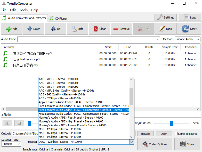Open the Edit menu
Viewport: 202px width, 152px height.
pyautogui.click(x=13, y=10)
